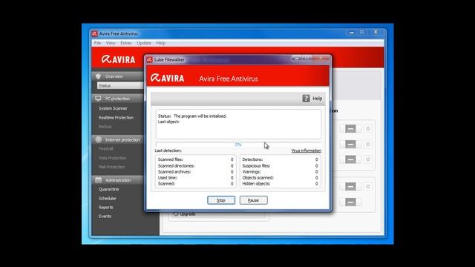
Task: Select the grayed Firewall entry
Action: (105, 148)
